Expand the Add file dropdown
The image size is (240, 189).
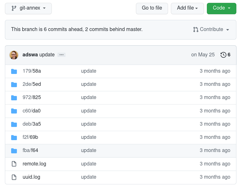[187, 8]
